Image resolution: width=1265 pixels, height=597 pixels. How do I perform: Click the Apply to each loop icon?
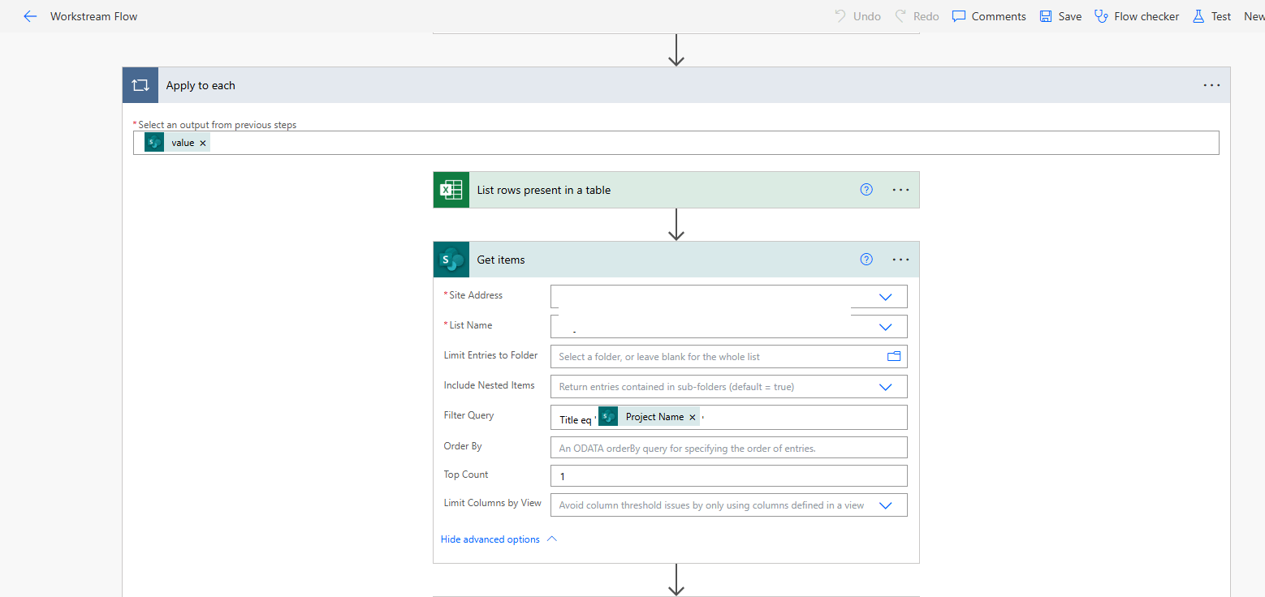(x=140, y=85)
